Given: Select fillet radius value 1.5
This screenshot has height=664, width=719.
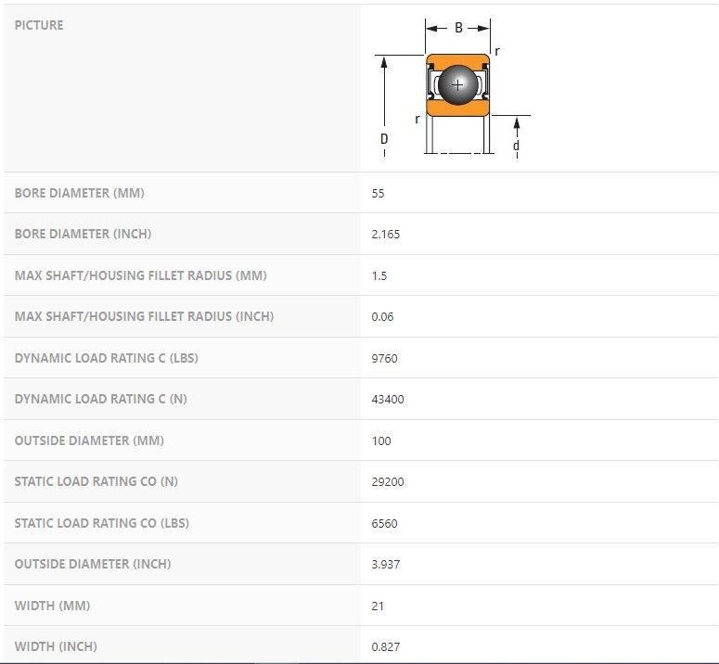Looking at the screenshot, I should (379, 276).
